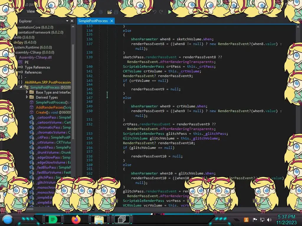Close the Assembly Explorer panel
Viewport: 302px width, 226px height.
pos(72,21)
